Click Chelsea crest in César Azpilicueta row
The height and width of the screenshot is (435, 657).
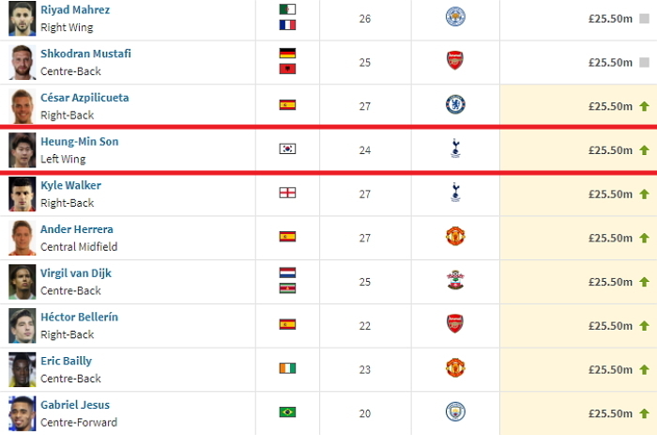click(x=455, y=105)
